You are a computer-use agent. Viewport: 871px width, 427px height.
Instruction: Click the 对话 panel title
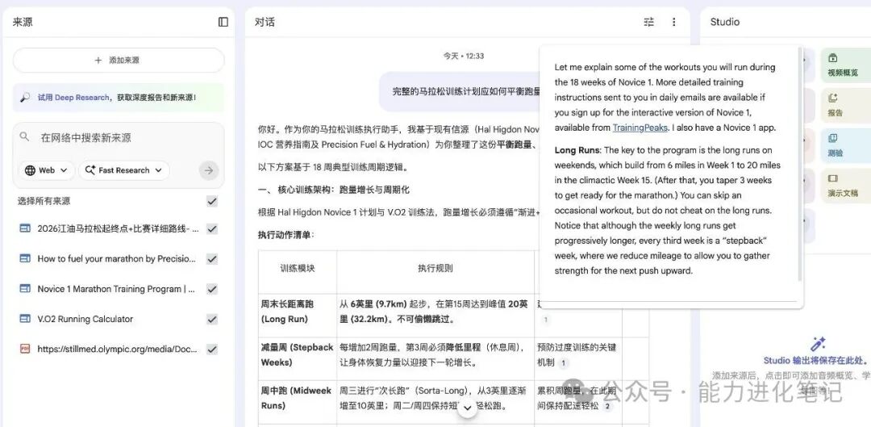(265, 22)
